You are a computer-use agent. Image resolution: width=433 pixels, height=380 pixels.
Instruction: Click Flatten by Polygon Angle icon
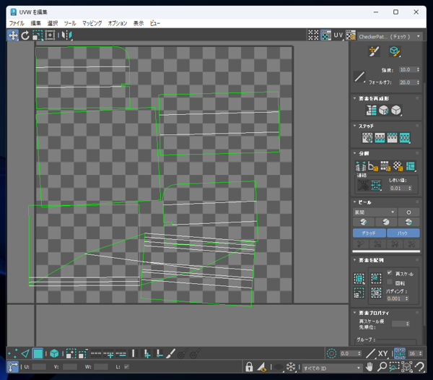click(373, 166)
